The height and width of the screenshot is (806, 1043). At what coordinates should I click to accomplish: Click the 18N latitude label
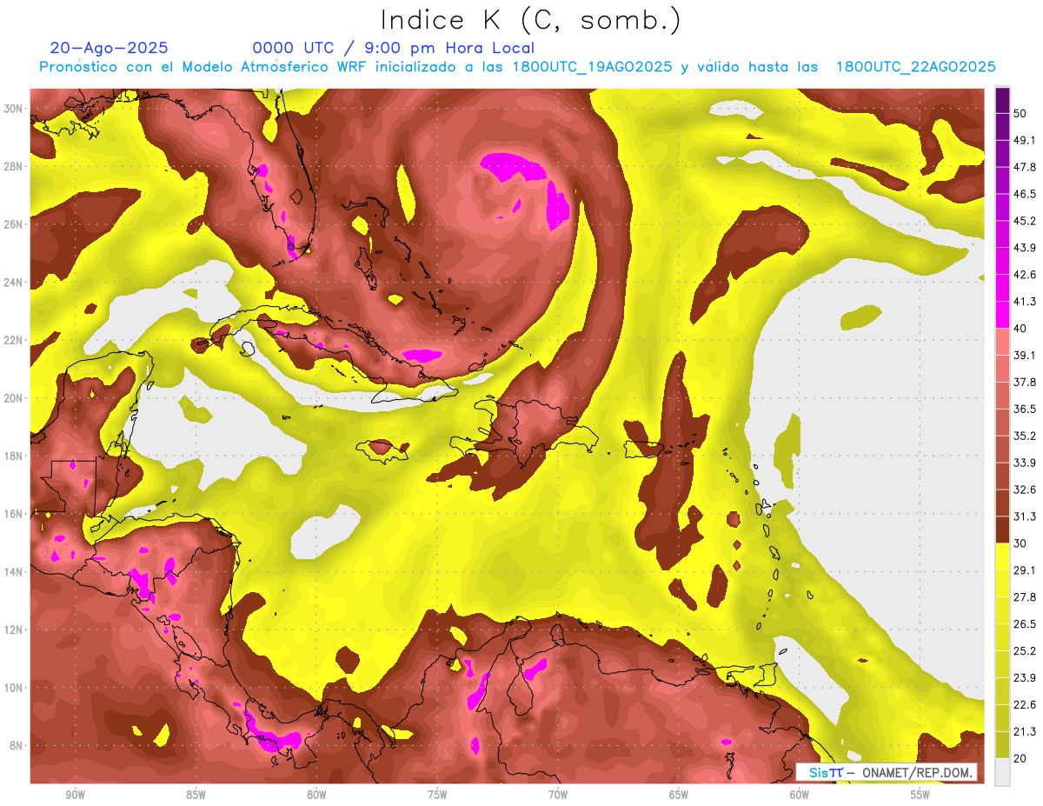pos(14,456)
